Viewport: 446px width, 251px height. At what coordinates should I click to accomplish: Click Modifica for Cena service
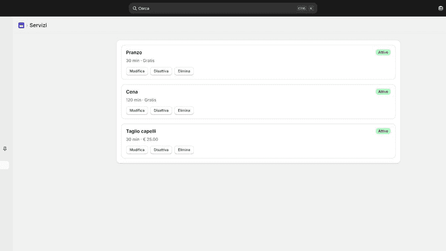coord(137,110)
